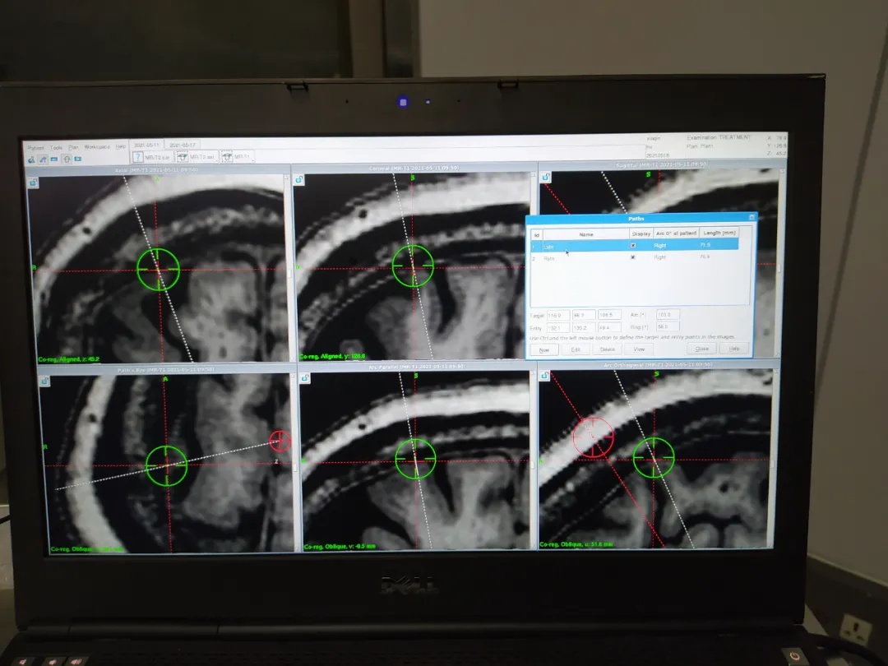Viewport: 888px width, 666px height.
Task: Open the Tools menu
Action: [x=56, y=148]
